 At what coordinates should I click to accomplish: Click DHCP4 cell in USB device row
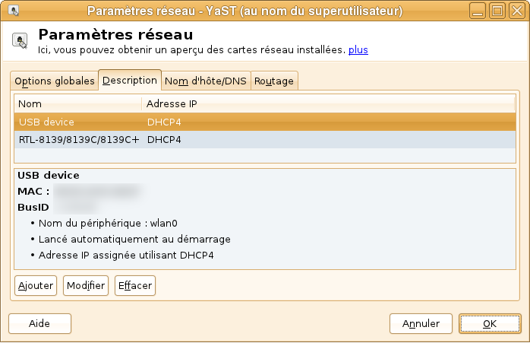(164, 122)
